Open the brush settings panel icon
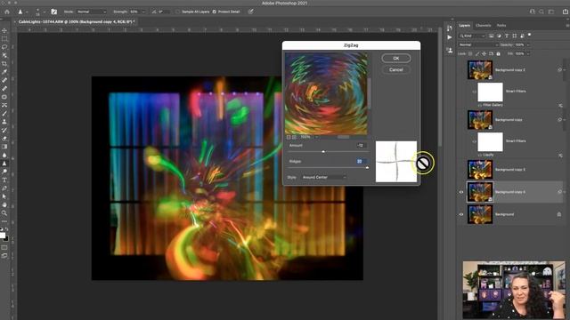This screenshot has width=570, height=320. pos(53,12)
